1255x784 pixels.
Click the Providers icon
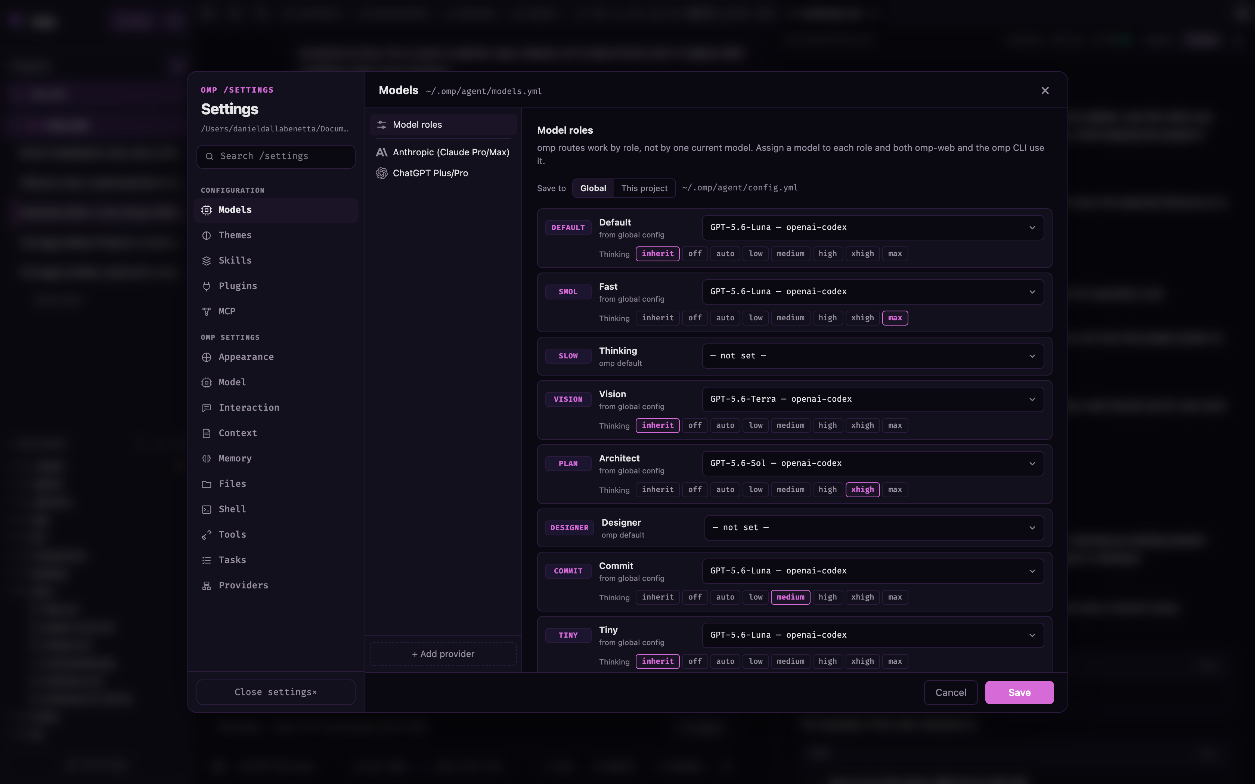tap(207, 586)
